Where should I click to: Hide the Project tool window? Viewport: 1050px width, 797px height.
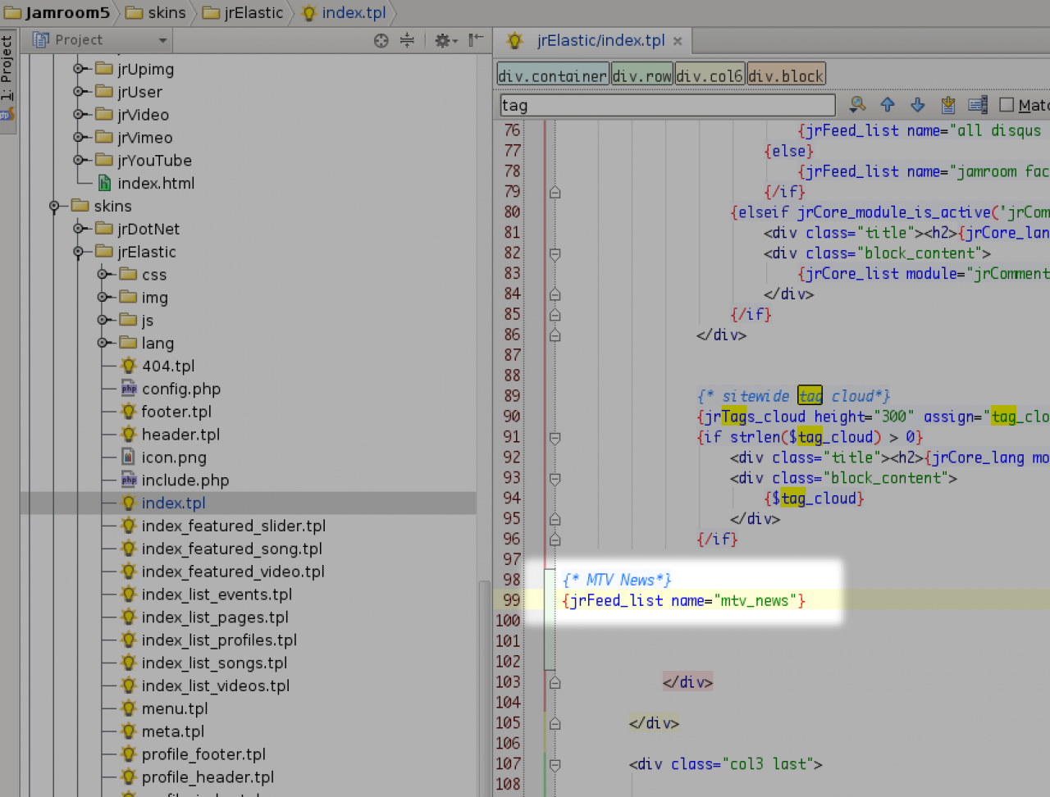click(x=476, y=40)
